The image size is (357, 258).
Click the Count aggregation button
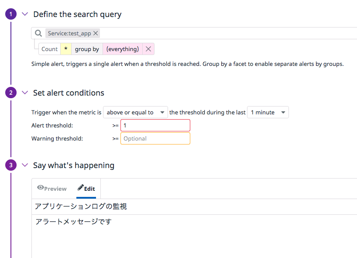[x=49, y=49]
